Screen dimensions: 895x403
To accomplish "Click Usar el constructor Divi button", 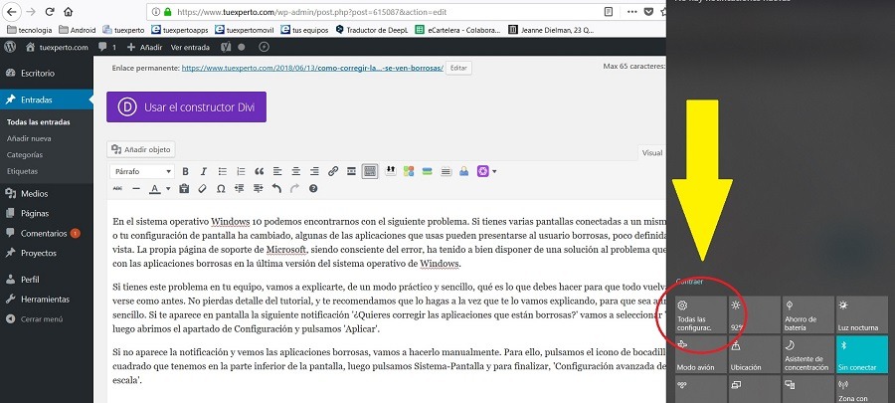I will pos(186,106).
